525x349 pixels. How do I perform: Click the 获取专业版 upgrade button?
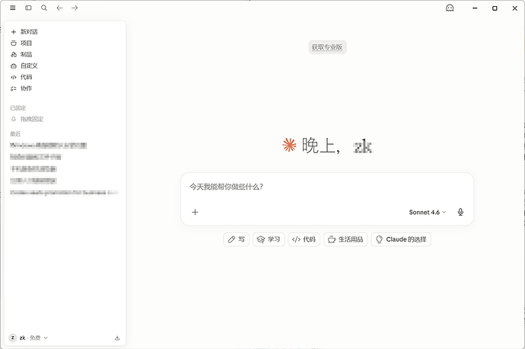[327, 47]
